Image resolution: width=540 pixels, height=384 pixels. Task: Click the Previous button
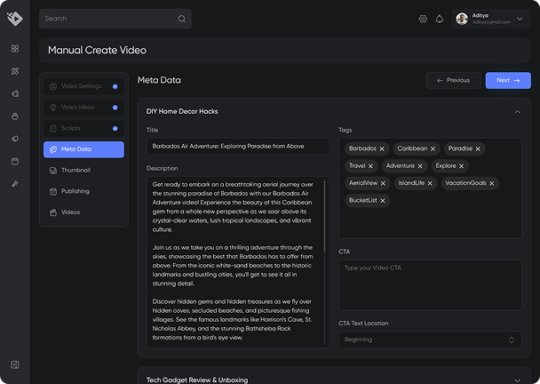point(453,80)
